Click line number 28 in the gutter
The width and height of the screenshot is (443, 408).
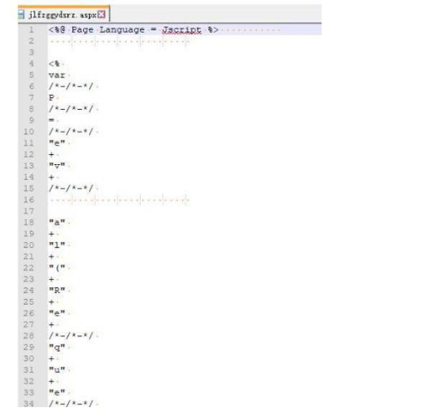coord(29,336)
